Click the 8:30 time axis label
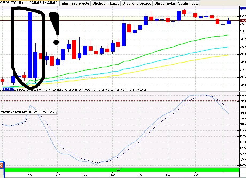246x178 pixels. coord(30,175)
